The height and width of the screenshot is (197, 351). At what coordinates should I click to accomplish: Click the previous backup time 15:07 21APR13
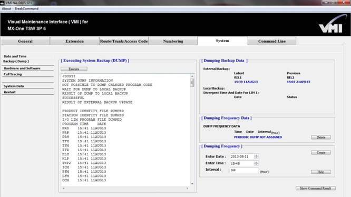point(298,82)
